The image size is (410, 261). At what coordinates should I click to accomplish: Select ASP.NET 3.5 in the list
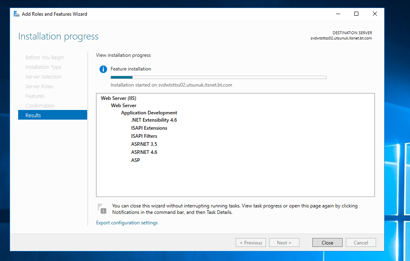(x=144, y=144)
